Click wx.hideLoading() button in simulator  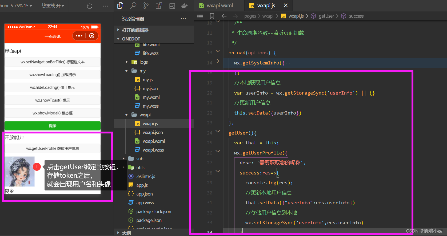(53, 87)
